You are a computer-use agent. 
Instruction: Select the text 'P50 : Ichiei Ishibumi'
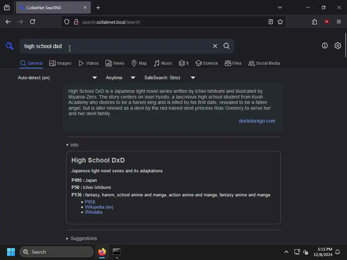click(x=91, y=187)
